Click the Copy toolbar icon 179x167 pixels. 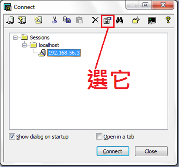(67, 20)
